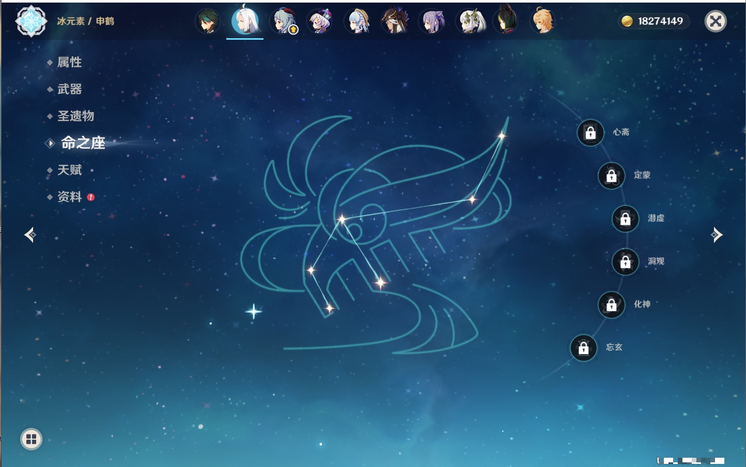This screenshot has width=746, height=467.
Task: Click the Cryo element snowflake emblem
Action: (x=31, y=21)
